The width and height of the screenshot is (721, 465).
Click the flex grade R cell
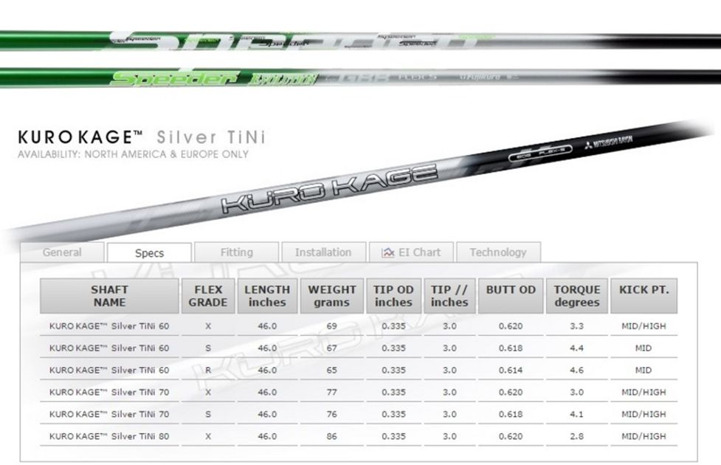(208, 371)
